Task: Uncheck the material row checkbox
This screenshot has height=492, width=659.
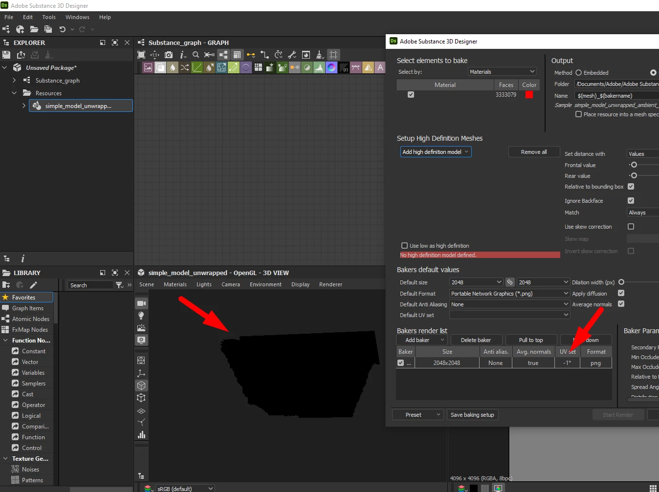Action: pyautogui.click(x=411, y=95)
